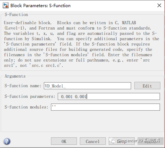The width and height of the screenshot is (165, 148).
Task: Click the 'Block Parameters: S-Function' window title
Action: click(x=40, y=5)
